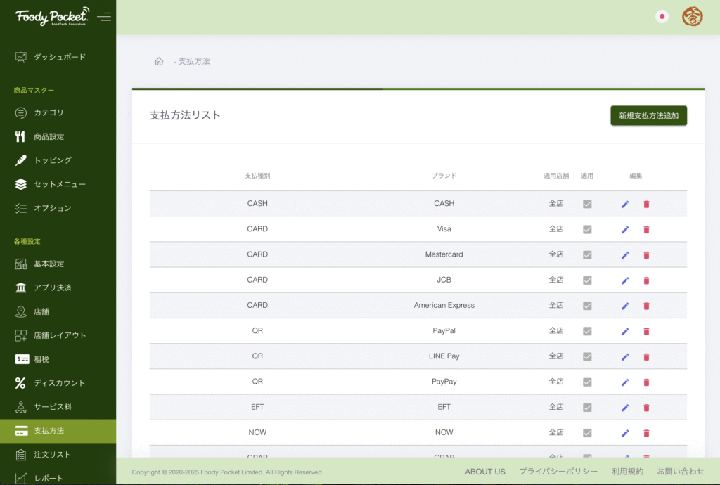Edit the LINE Pay payment entry
The image size is (720, 485).
pos(625,356)
